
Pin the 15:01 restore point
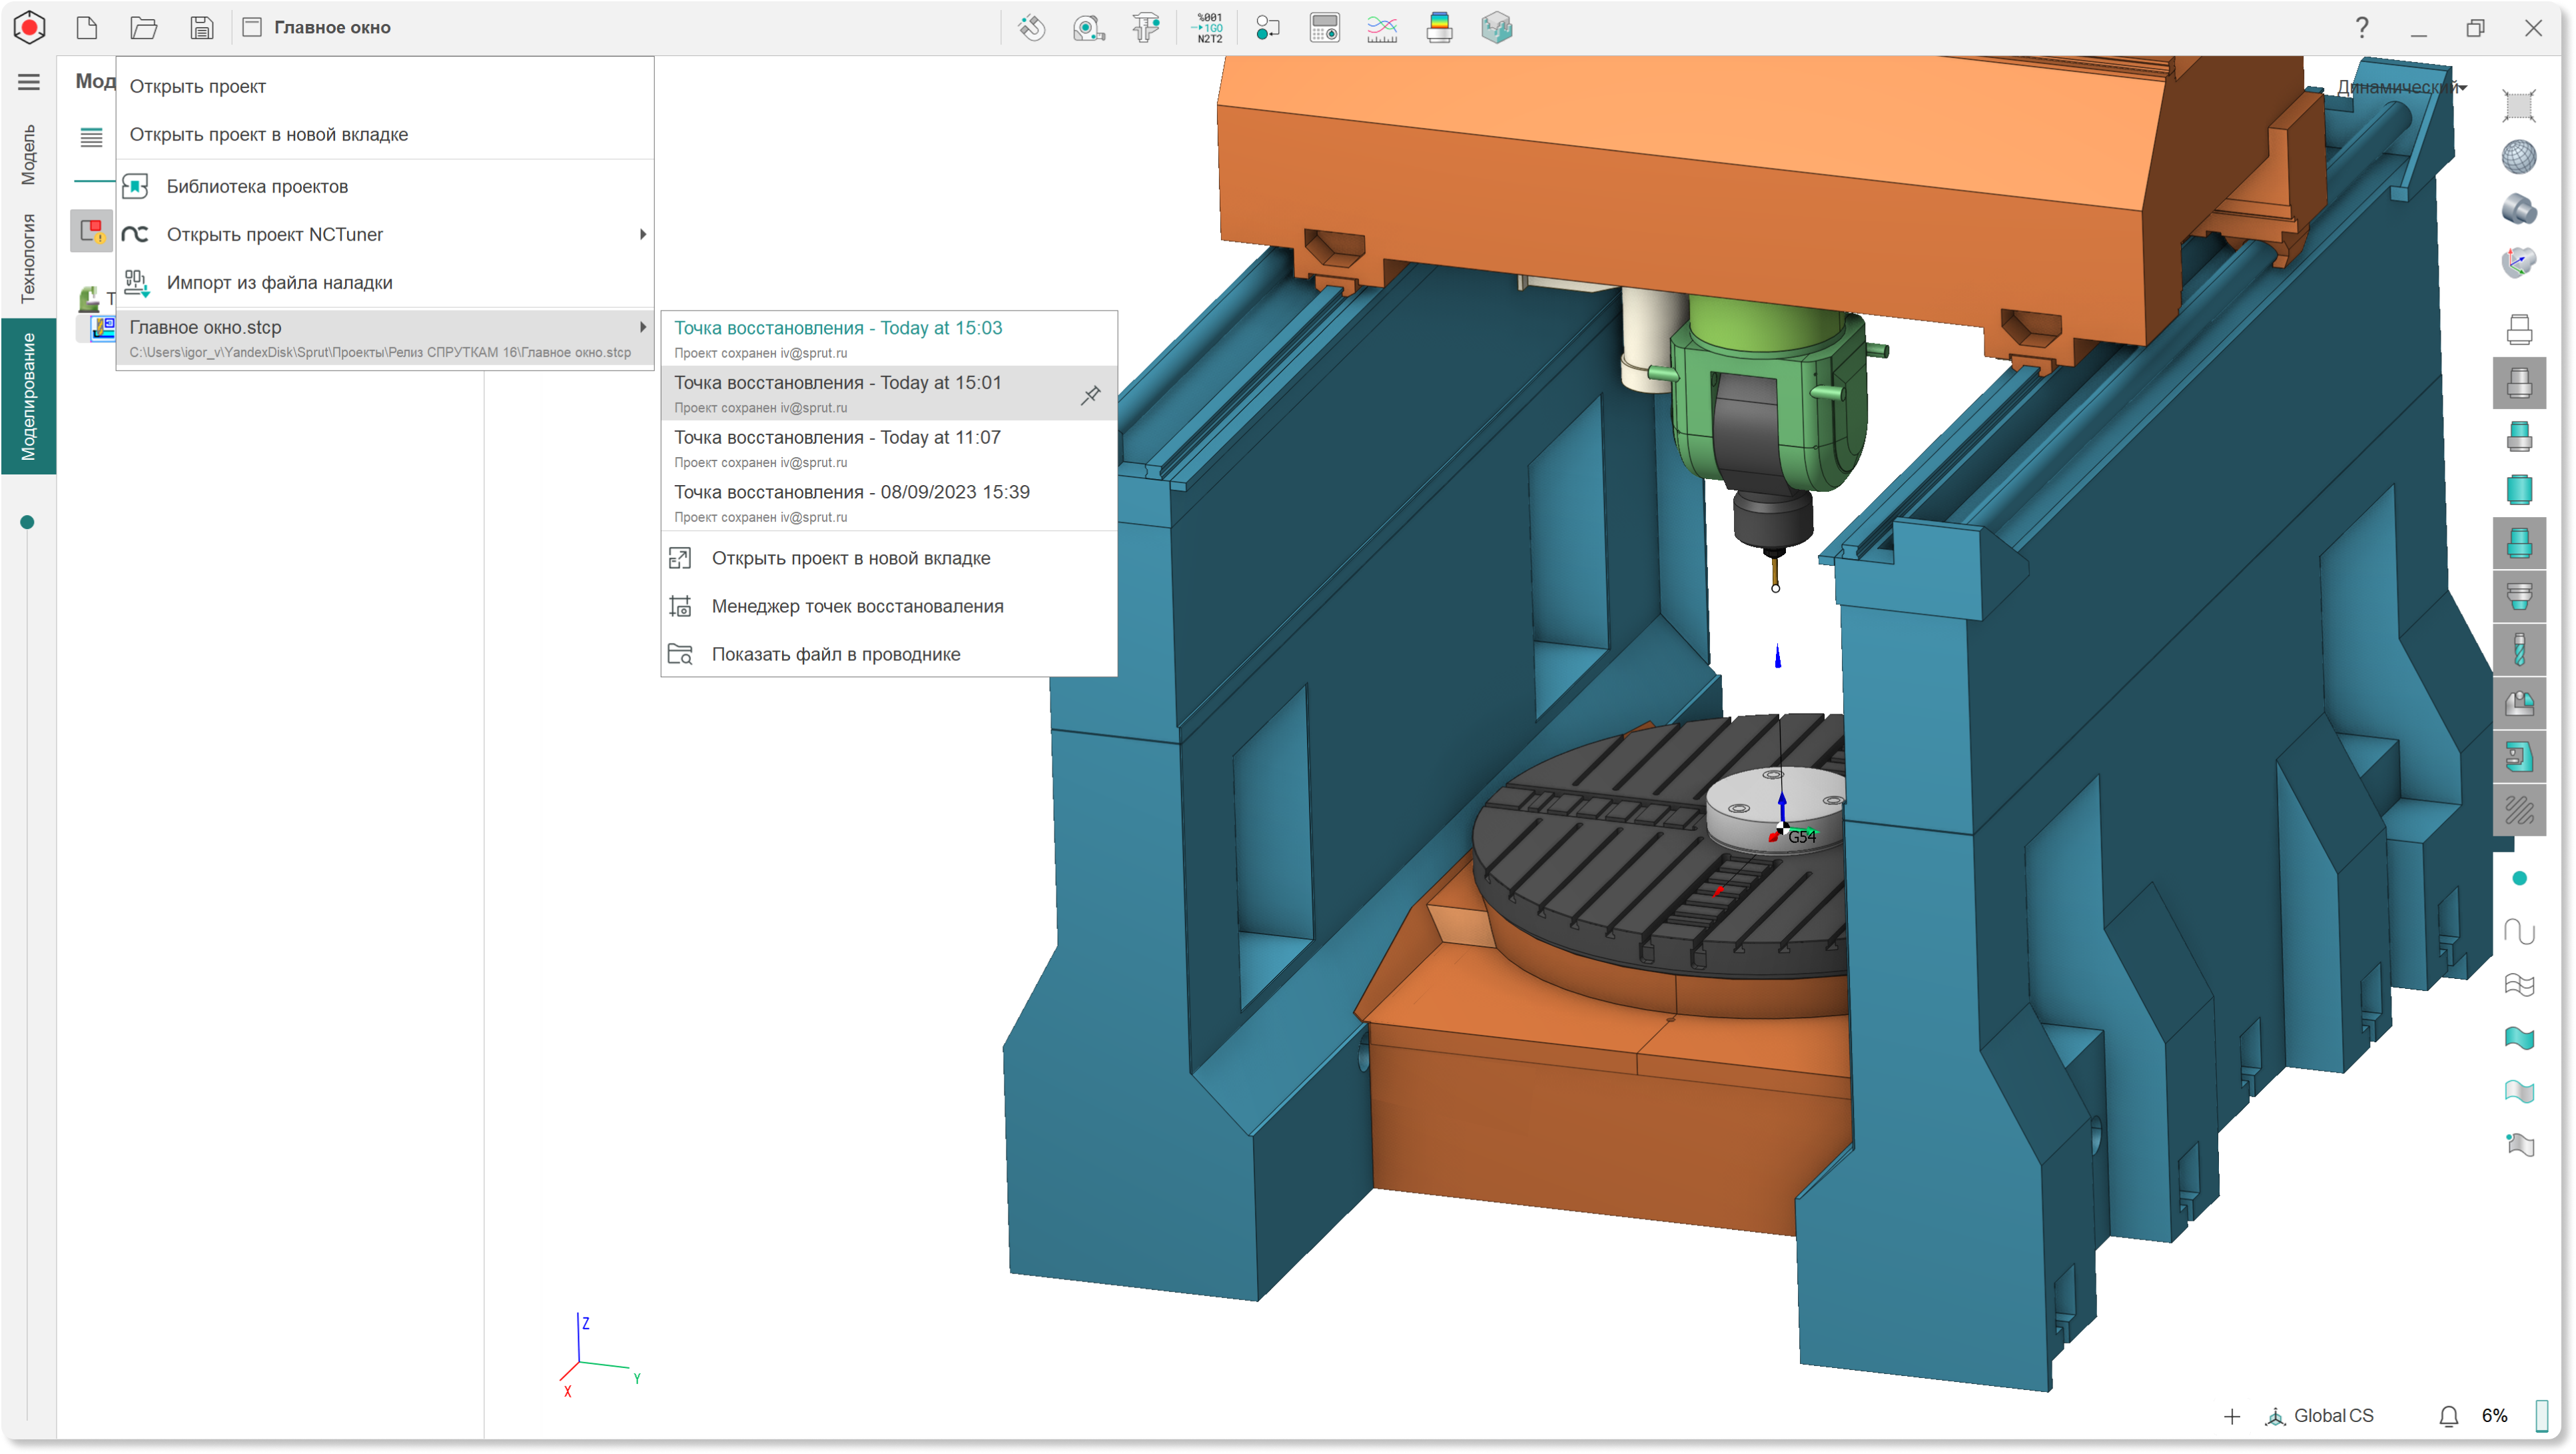(x=1090, y=395)
